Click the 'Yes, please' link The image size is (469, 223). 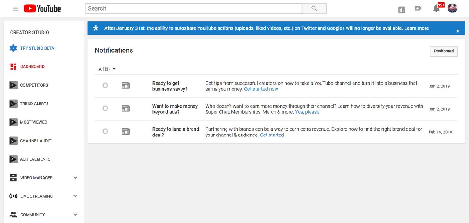307,112
